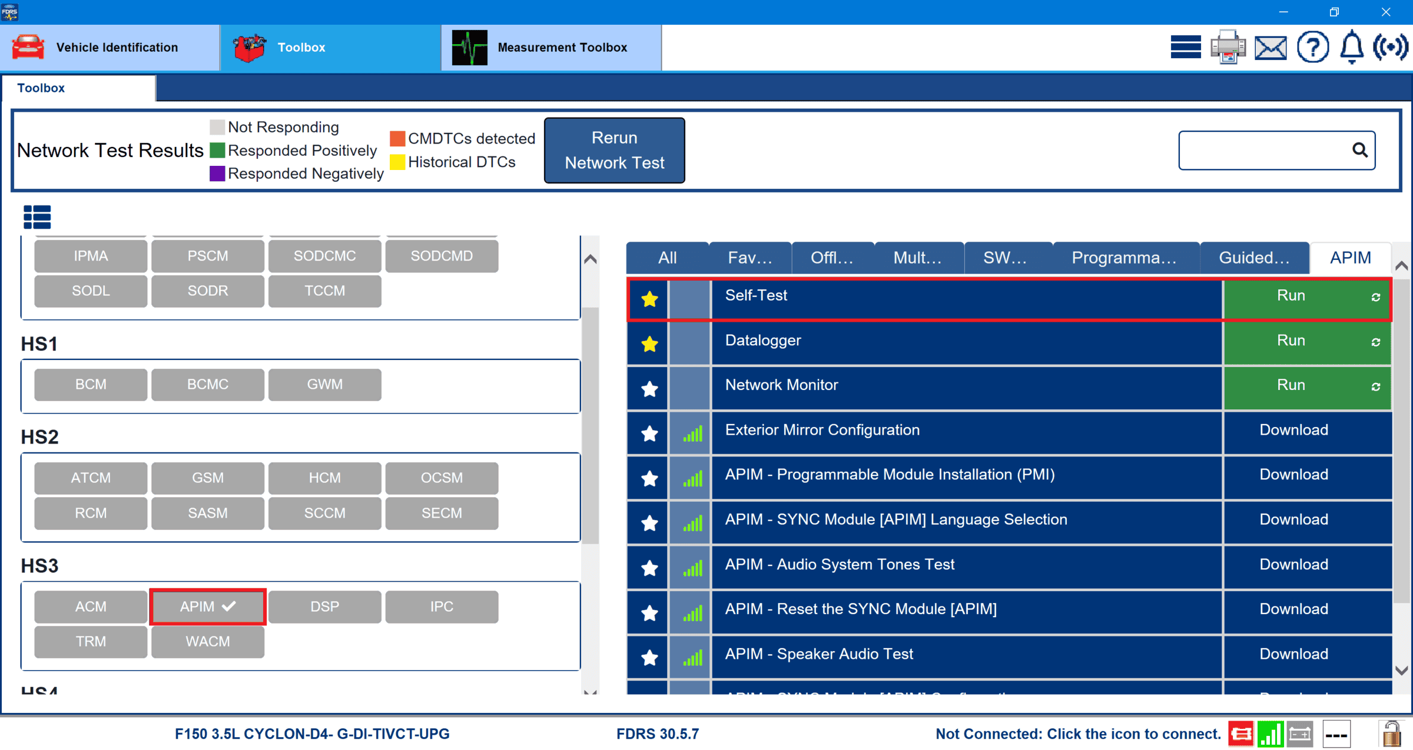Switch to the Offline tab
The image size is (1413, 750).
(x=832, y=258)
